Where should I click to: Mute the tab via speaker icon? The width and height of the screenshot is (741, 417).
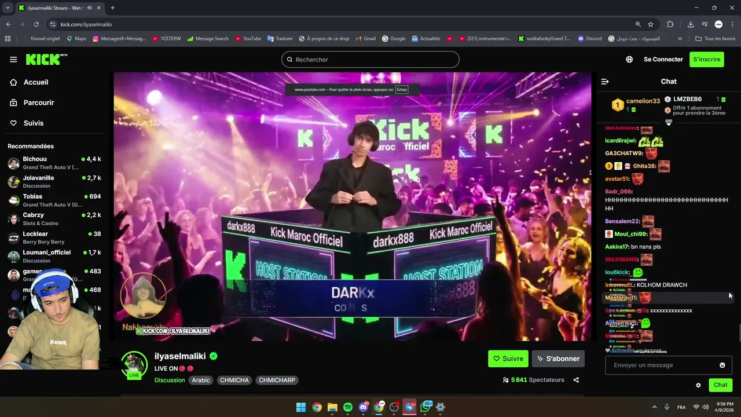pyautogui.click(x=89, y=8)
